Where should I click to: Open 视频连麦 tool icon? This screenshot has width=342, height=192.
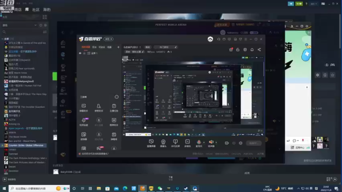[x=84, y=122]
